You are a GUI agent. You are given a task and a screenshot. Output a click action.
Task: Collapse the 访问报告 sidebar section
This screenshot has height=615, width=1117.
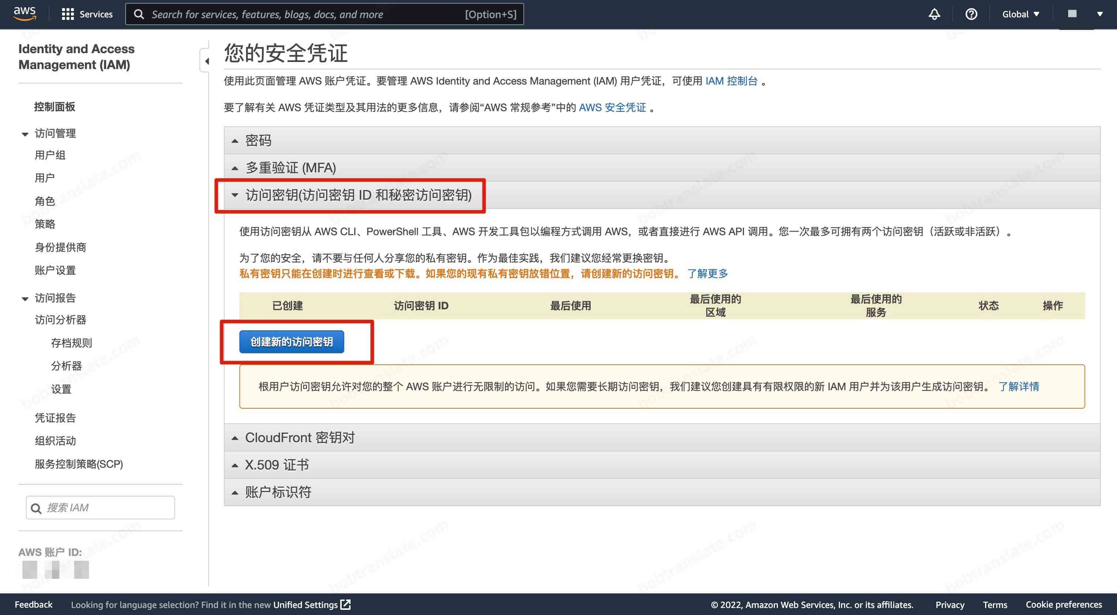(x=25, y=299)
